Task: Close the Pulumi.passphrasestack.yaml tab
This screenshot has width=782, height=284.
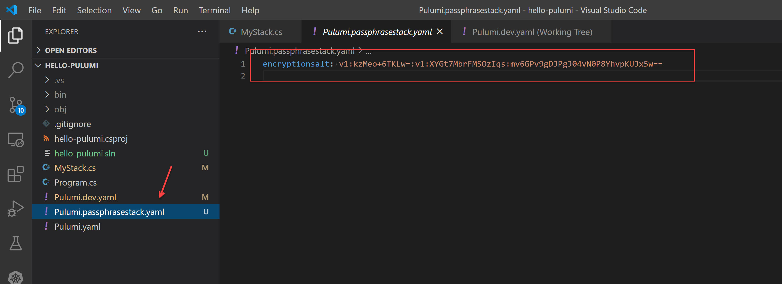Action: pos(440,32)
